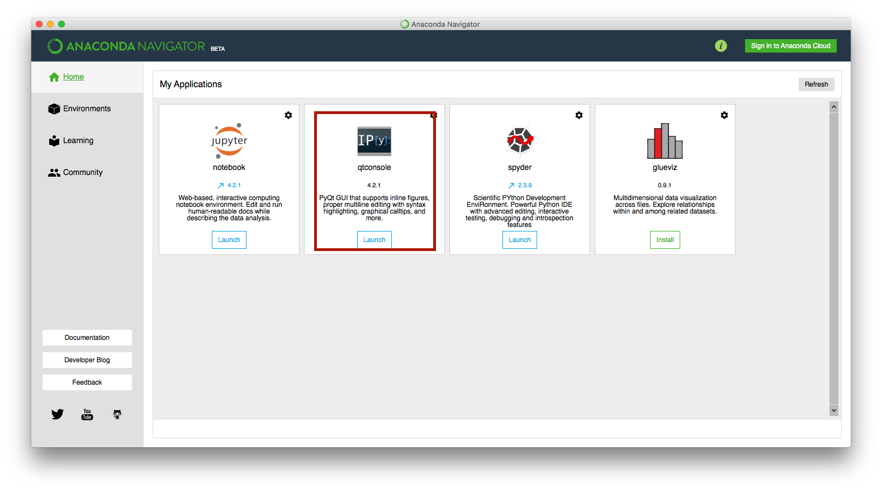Launch the qtconsole application
This screenshot has height=492, width=882.
[374, 240]
